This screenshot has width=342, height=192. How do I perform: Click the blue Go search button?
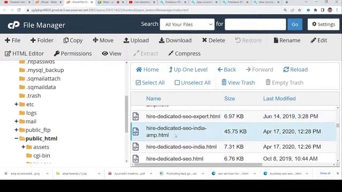295,25
